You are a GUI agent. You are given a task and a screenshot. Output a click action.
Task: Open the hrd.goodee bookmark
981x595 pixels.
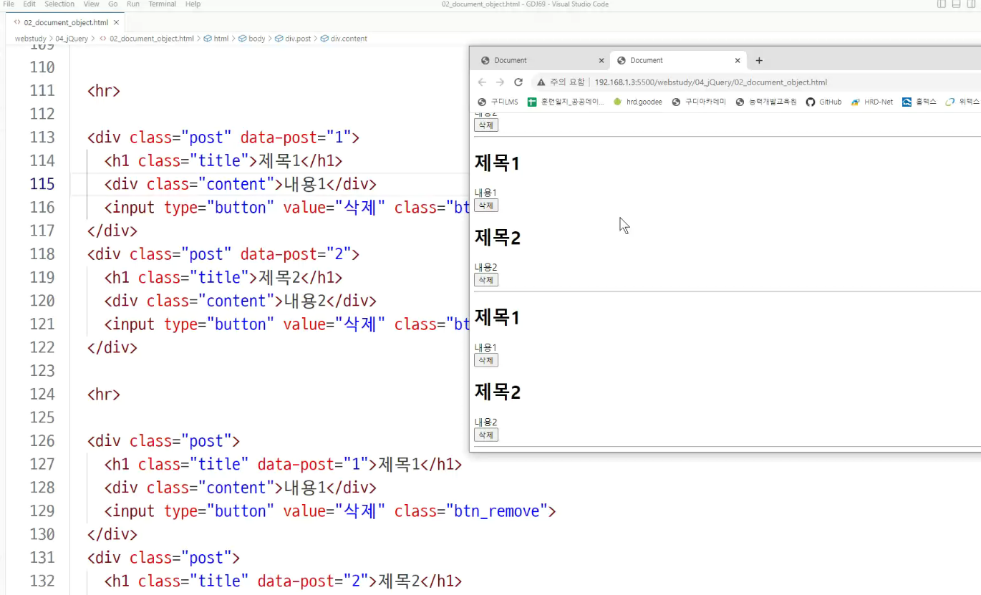click(x=638, y=102)
